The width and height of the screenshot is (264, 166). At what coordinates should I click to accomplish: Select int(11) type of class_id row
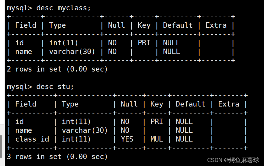pyautogui.click(x=76, y=139)
